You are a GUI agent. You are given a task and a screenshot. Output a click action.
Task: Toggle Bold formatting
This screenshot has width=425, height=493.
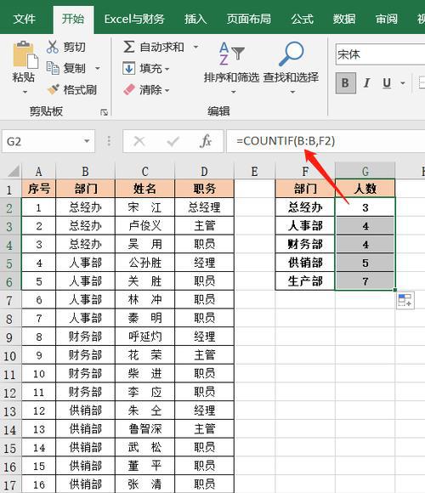click(x=345, y=83)
